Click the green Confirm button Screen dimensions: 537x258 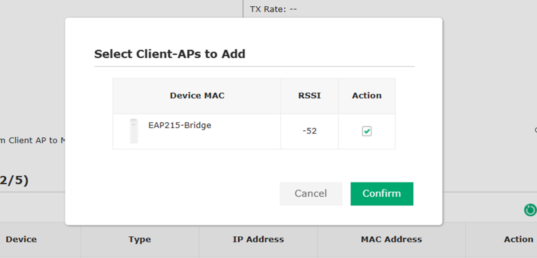[x=382, y=194]
